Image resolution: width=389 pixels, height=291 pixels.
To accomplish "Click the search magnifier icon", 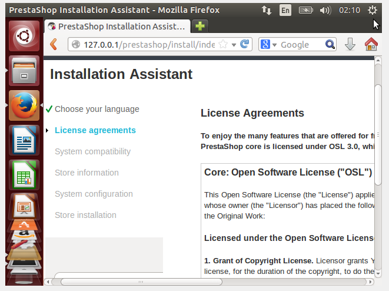I will coord(330,44).
